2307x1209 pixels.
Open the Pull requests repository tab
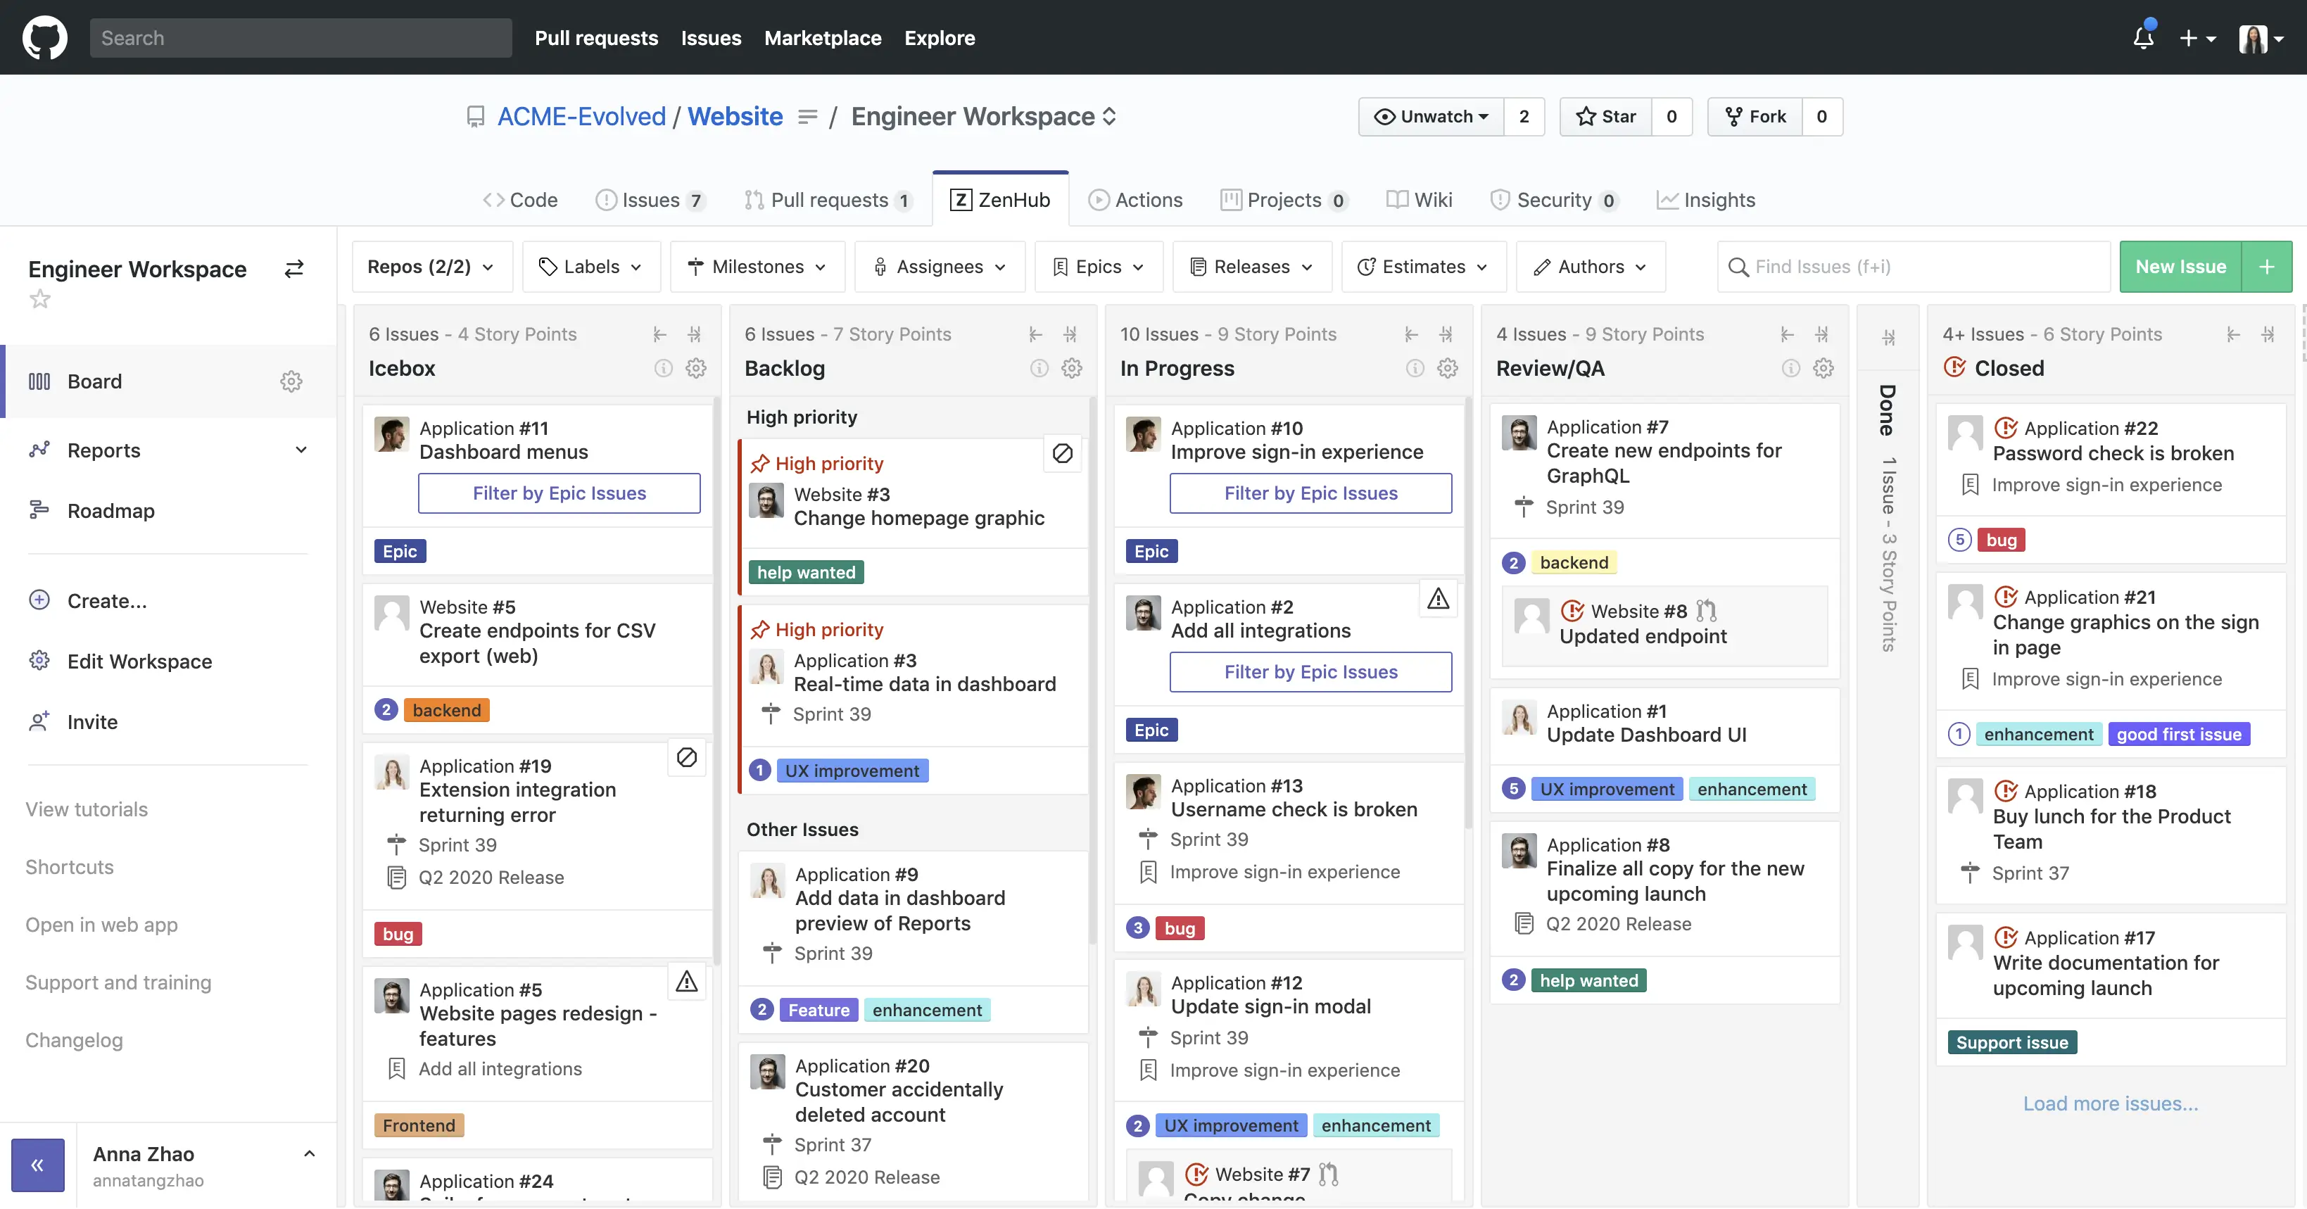tap(828, 200)
